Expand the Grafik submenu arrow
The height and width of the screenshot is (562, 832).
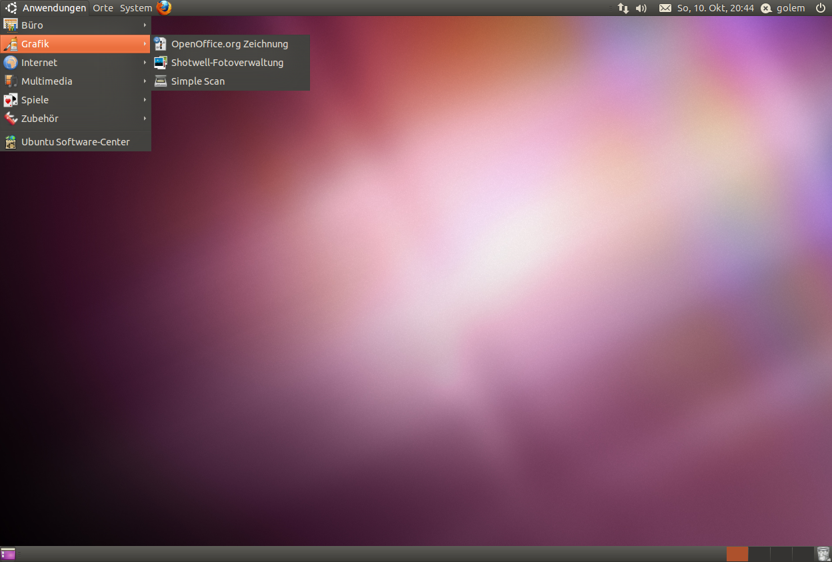tap(145, 44)
